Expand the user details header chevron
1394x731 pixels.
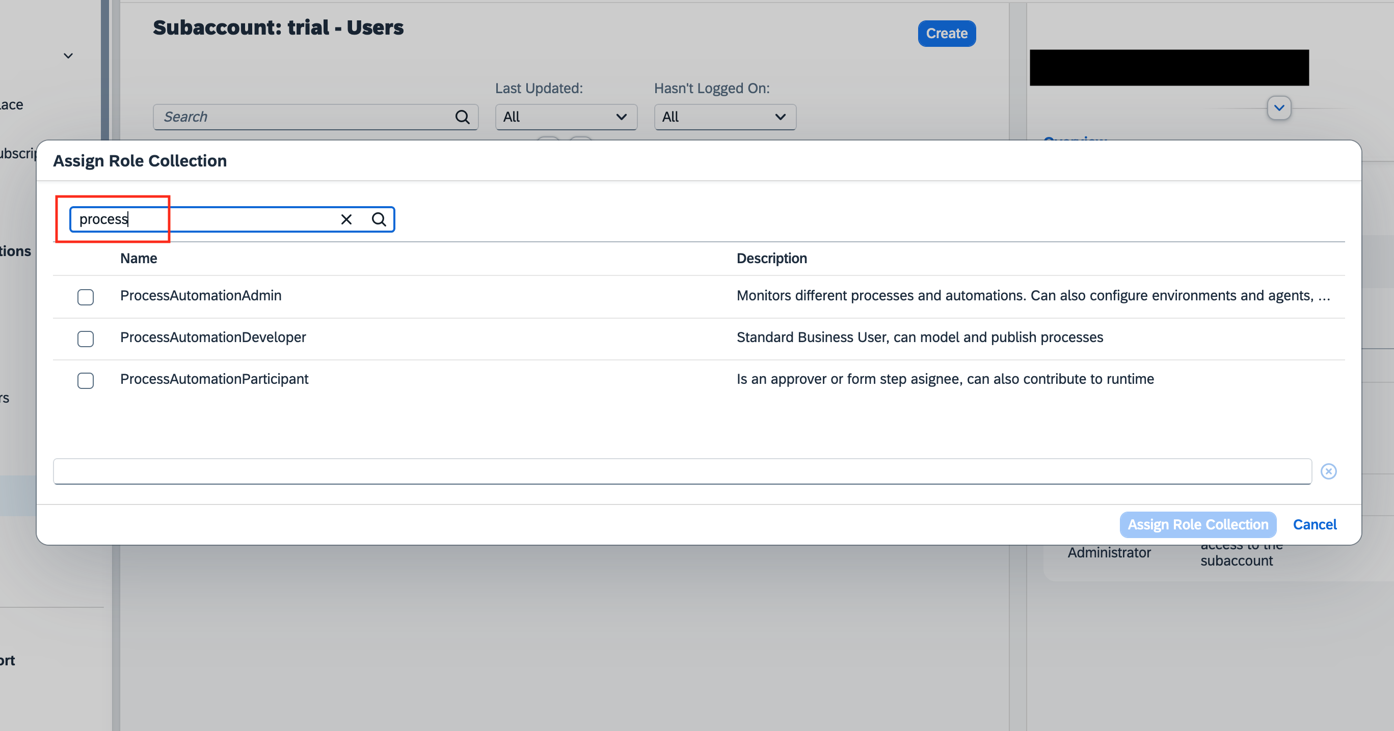click(1279, 107)
